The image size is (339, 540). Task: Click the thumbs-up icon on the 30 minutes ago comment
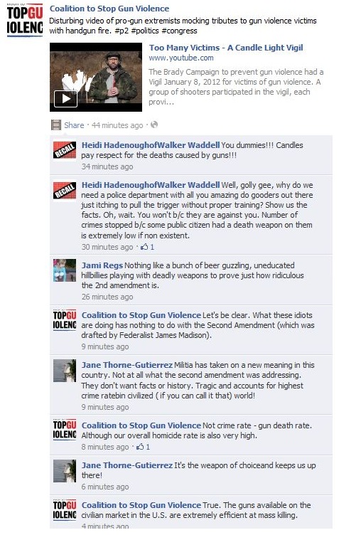tap(144, 247)
